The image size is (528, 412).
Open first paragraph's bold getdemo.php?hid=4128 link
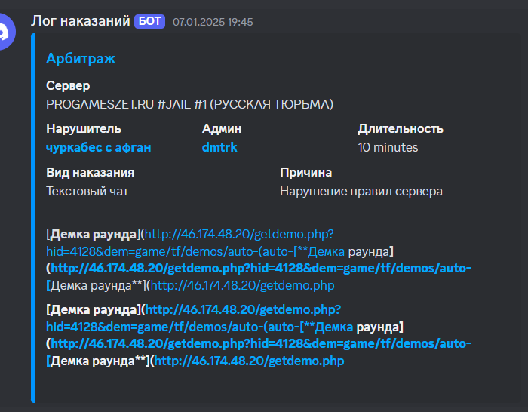click(x=261, y=268)
